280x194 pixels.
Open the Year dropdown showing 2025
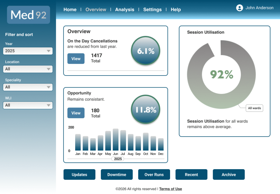28,51
